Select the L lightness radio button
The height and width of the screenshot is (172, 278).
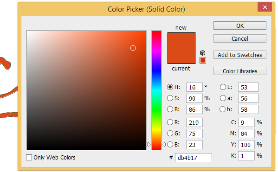click(x=223, y=87)
